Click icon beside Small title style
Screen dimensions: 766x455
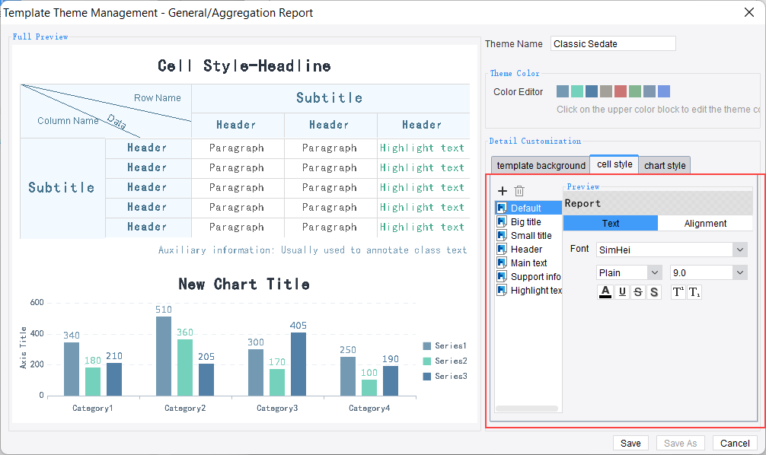click(502, 235)
